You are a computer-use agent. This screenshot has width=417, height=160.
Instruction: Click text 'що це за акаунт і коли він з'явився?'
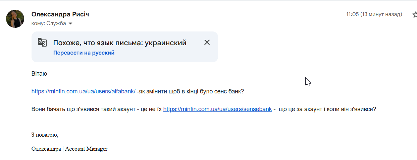tap(327, 109)
